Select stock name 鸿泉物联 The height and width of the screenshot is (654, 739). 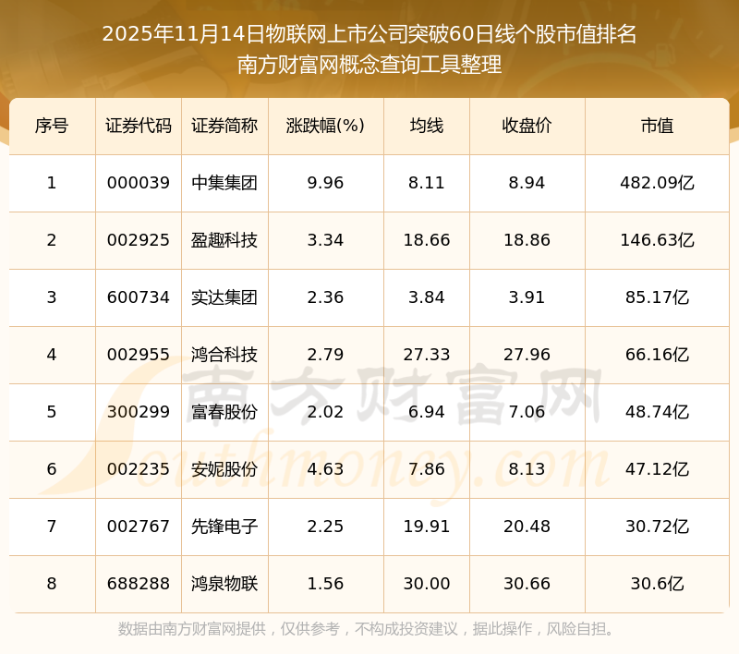pos(224,584)
